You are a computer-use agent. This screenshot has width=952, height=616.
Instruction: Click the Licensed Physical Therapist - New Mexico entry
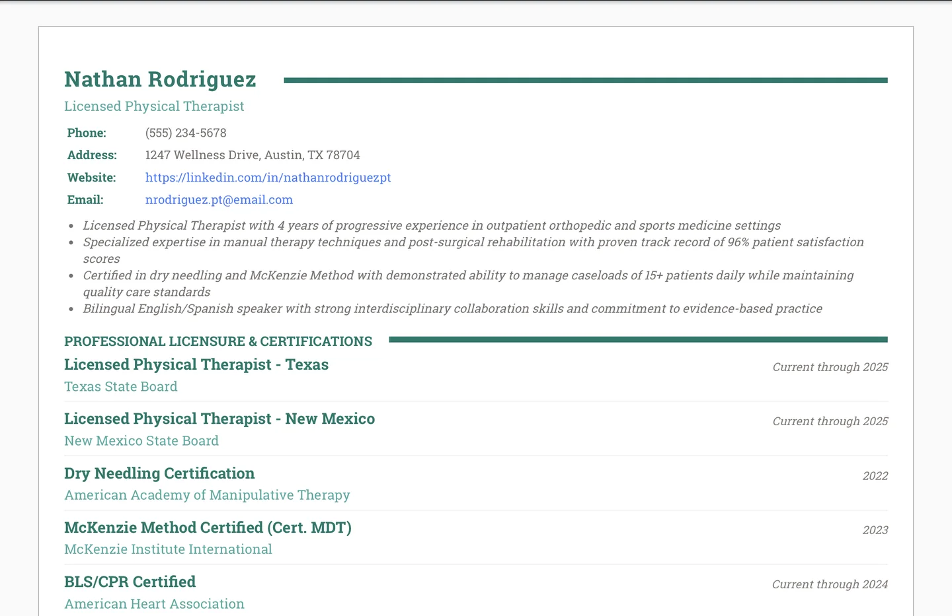click(x=219, y=418)
